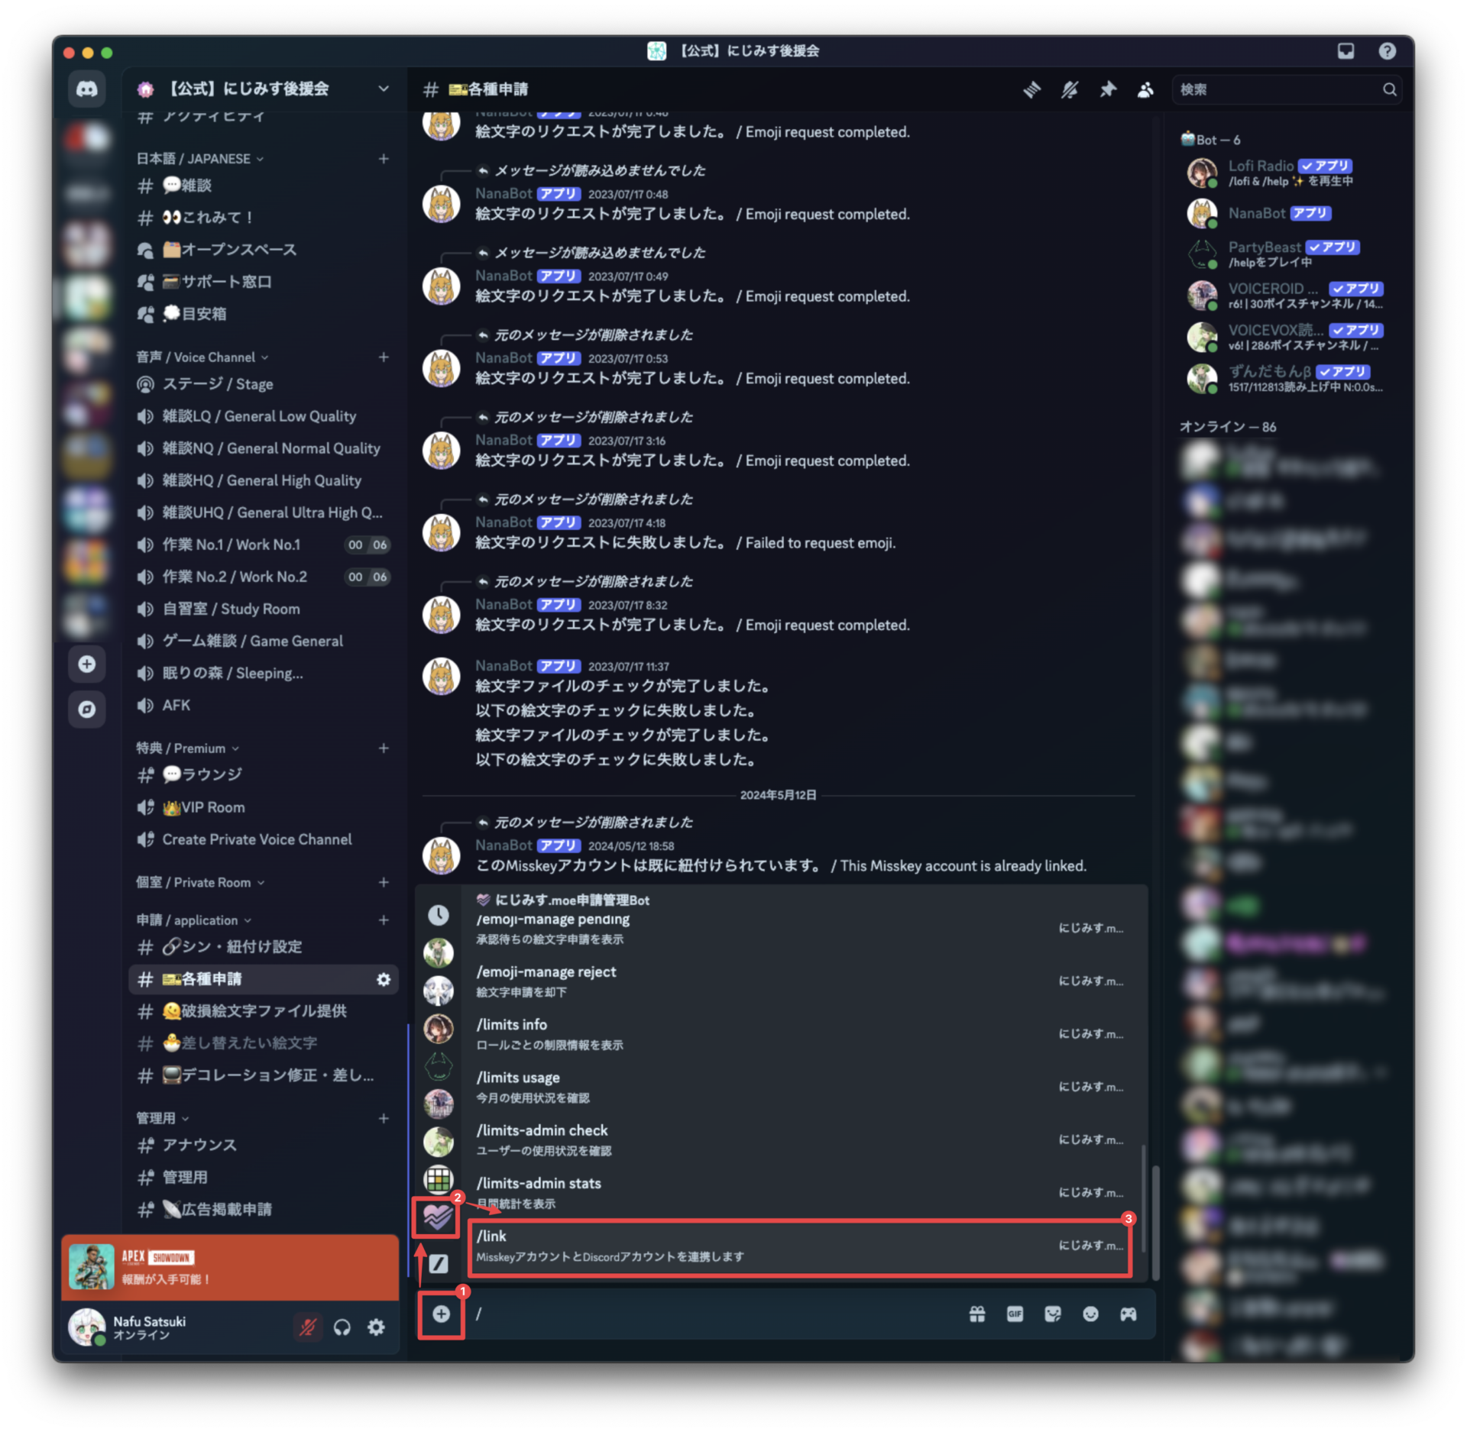This screenshot has height=1432, width=1467.
Task: Open the gift icon in message bar
Action: point(977,1314)
